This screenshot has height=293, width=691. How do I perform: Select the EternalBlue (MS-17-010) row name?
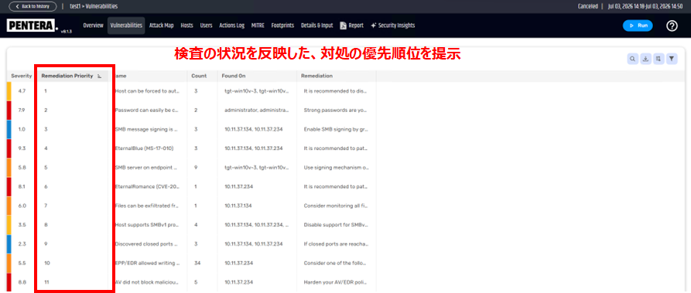144,148
